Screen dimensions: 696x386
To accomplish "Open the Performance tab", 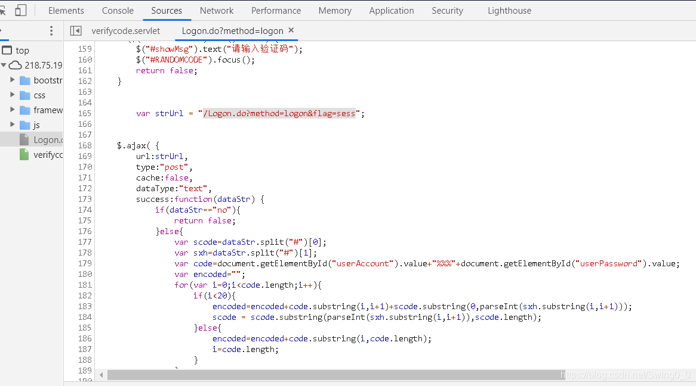I will (276, 11).
